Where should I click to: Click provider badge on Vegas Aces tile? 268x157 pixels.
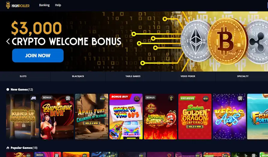240,98
